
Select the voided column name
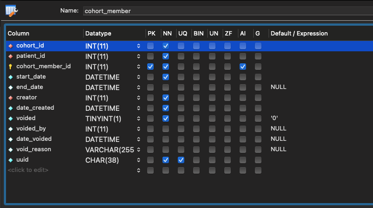point(26,118)
